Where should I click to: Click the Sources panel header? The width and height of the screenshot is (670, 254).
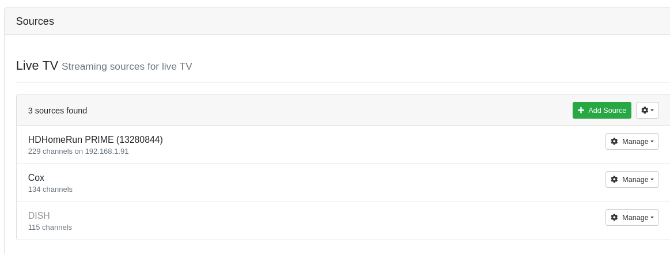pyautogui.click(x=35, y=21)
